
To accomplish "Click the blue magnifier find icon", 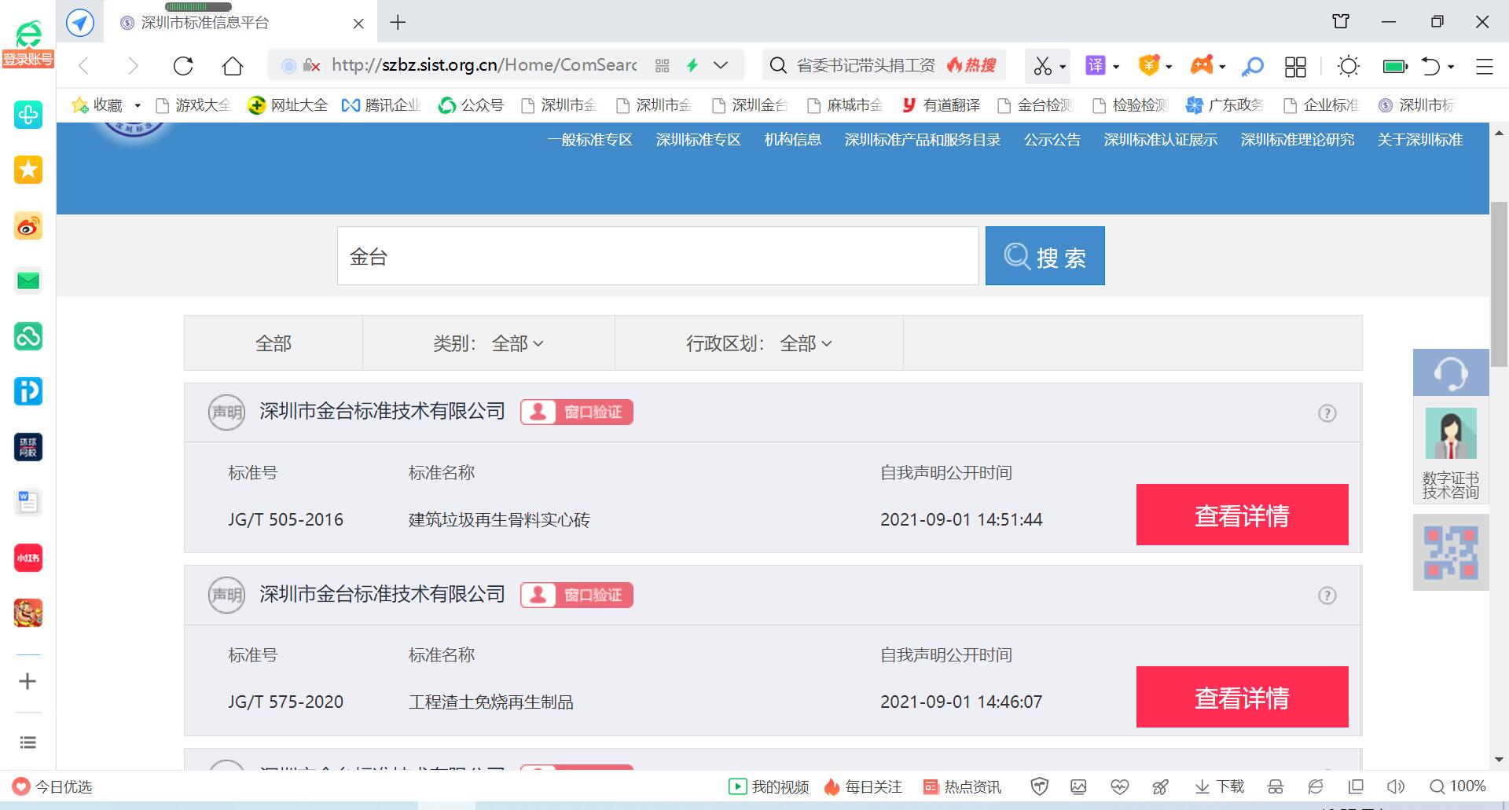I will (1253, 67).
